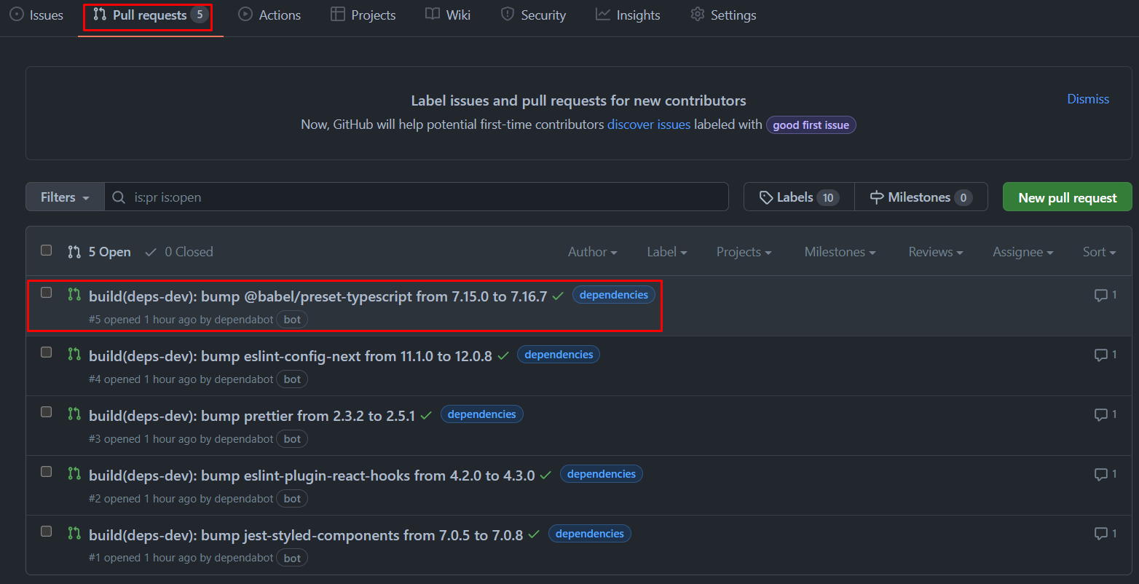Switch to the Actions tab
The width and height of the screenshot is (1139, 584).
pos(269,15)
